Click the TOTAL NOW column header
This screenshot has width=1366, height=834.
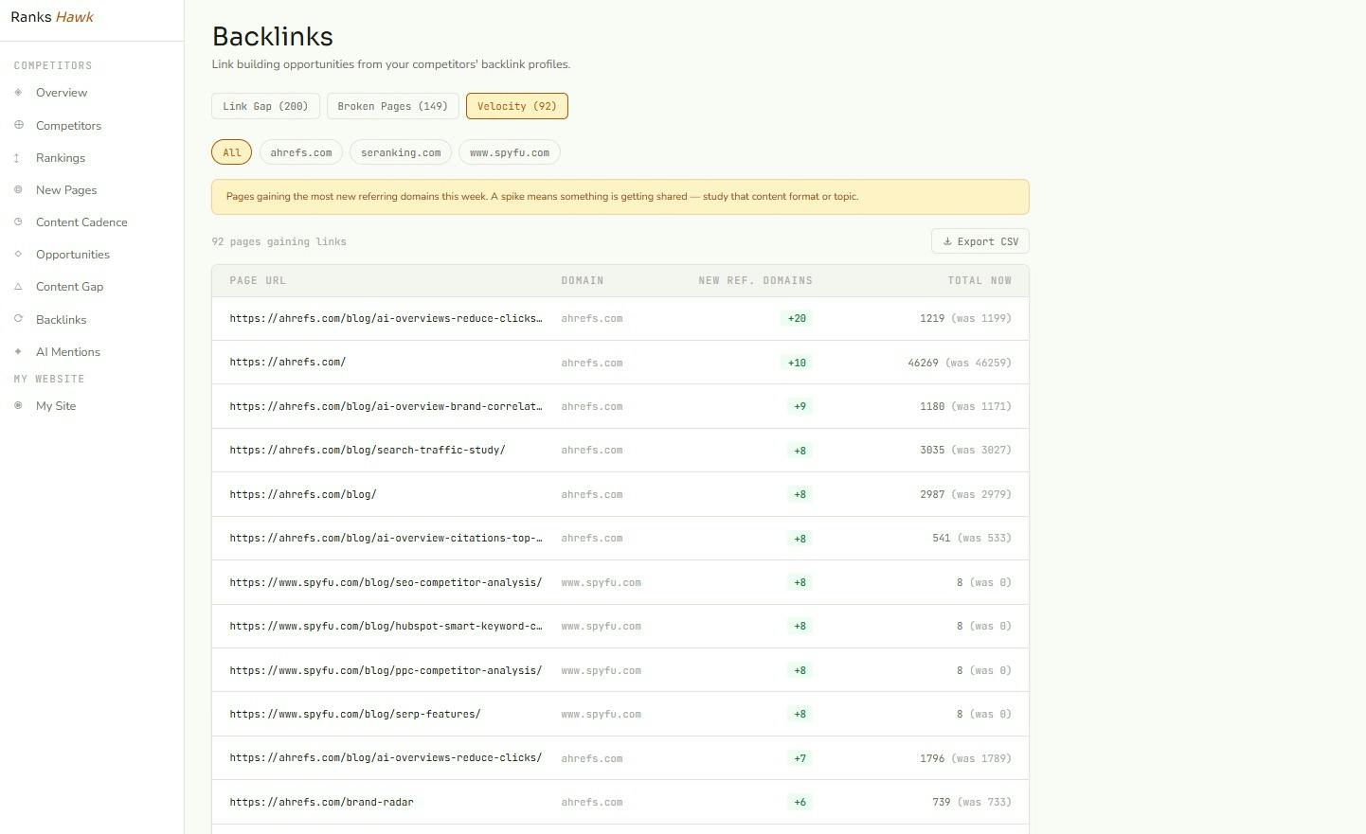click(980, 280)
